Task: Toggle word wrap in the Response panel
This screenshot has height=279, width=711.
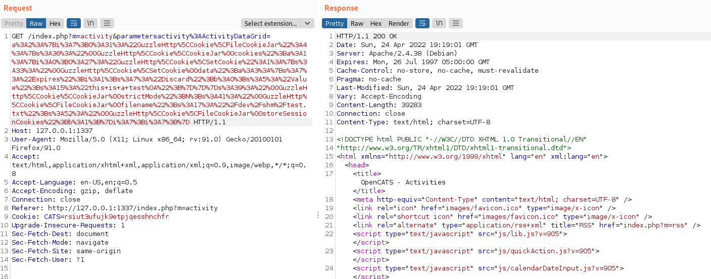Action: click(422, 23)
